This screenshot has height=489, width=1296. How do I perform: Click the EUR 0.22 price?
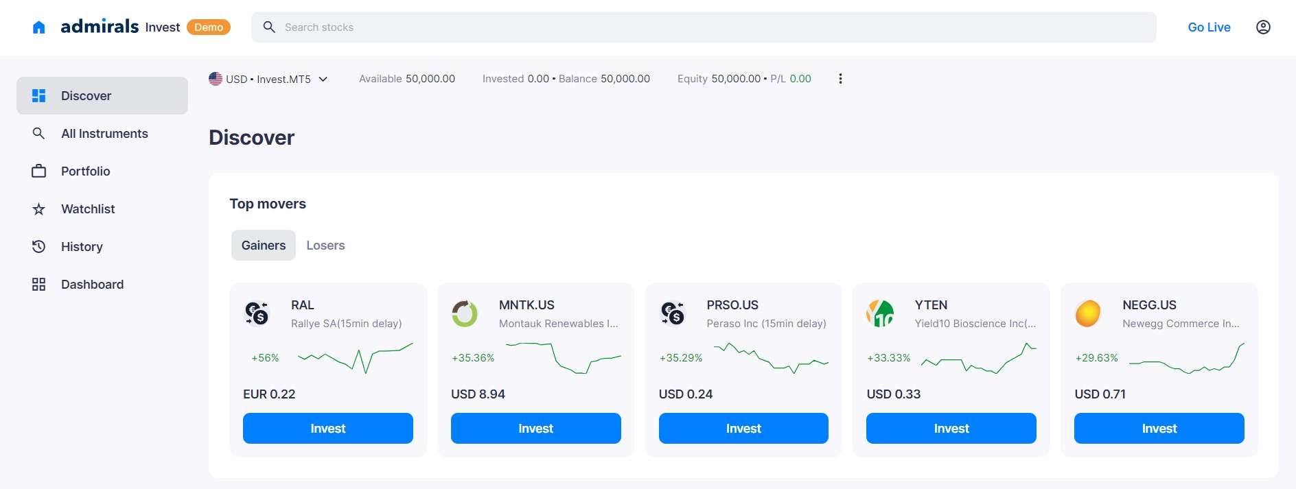coord(269,394)
